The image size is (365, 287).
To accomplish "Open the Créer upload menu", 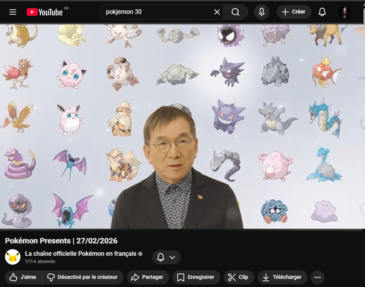I will tap(294, 12).
